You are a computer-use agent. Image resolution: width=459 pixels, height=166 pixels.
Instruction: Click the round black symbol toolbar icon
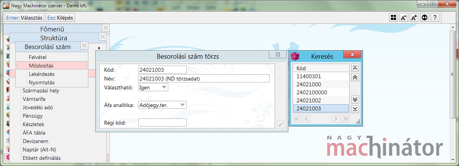point(424,18)
